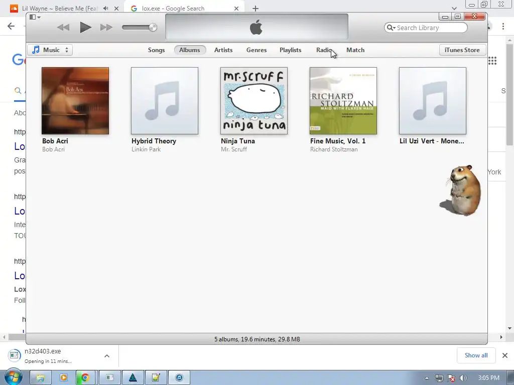514x385 pixels.
Task: Click the Mr. Scruff artist label
Action: pos(234,149)
